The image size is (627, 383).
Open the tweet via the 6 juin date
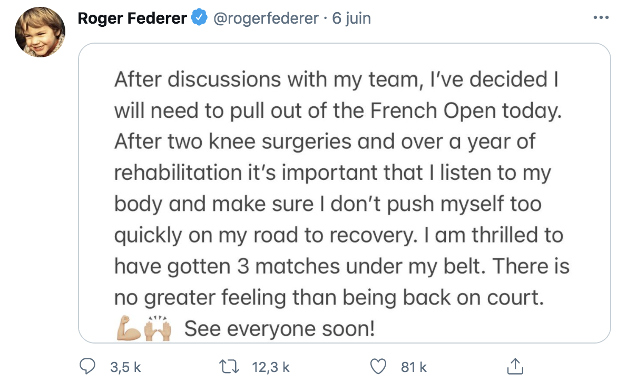(351, 18)
